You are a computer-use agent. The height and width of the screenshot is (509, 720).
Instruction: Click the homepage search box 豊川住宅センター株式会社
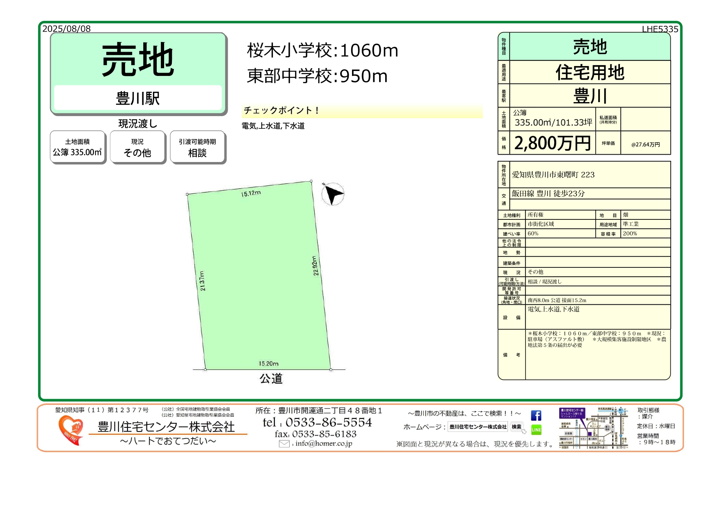(x=478, y=427)
